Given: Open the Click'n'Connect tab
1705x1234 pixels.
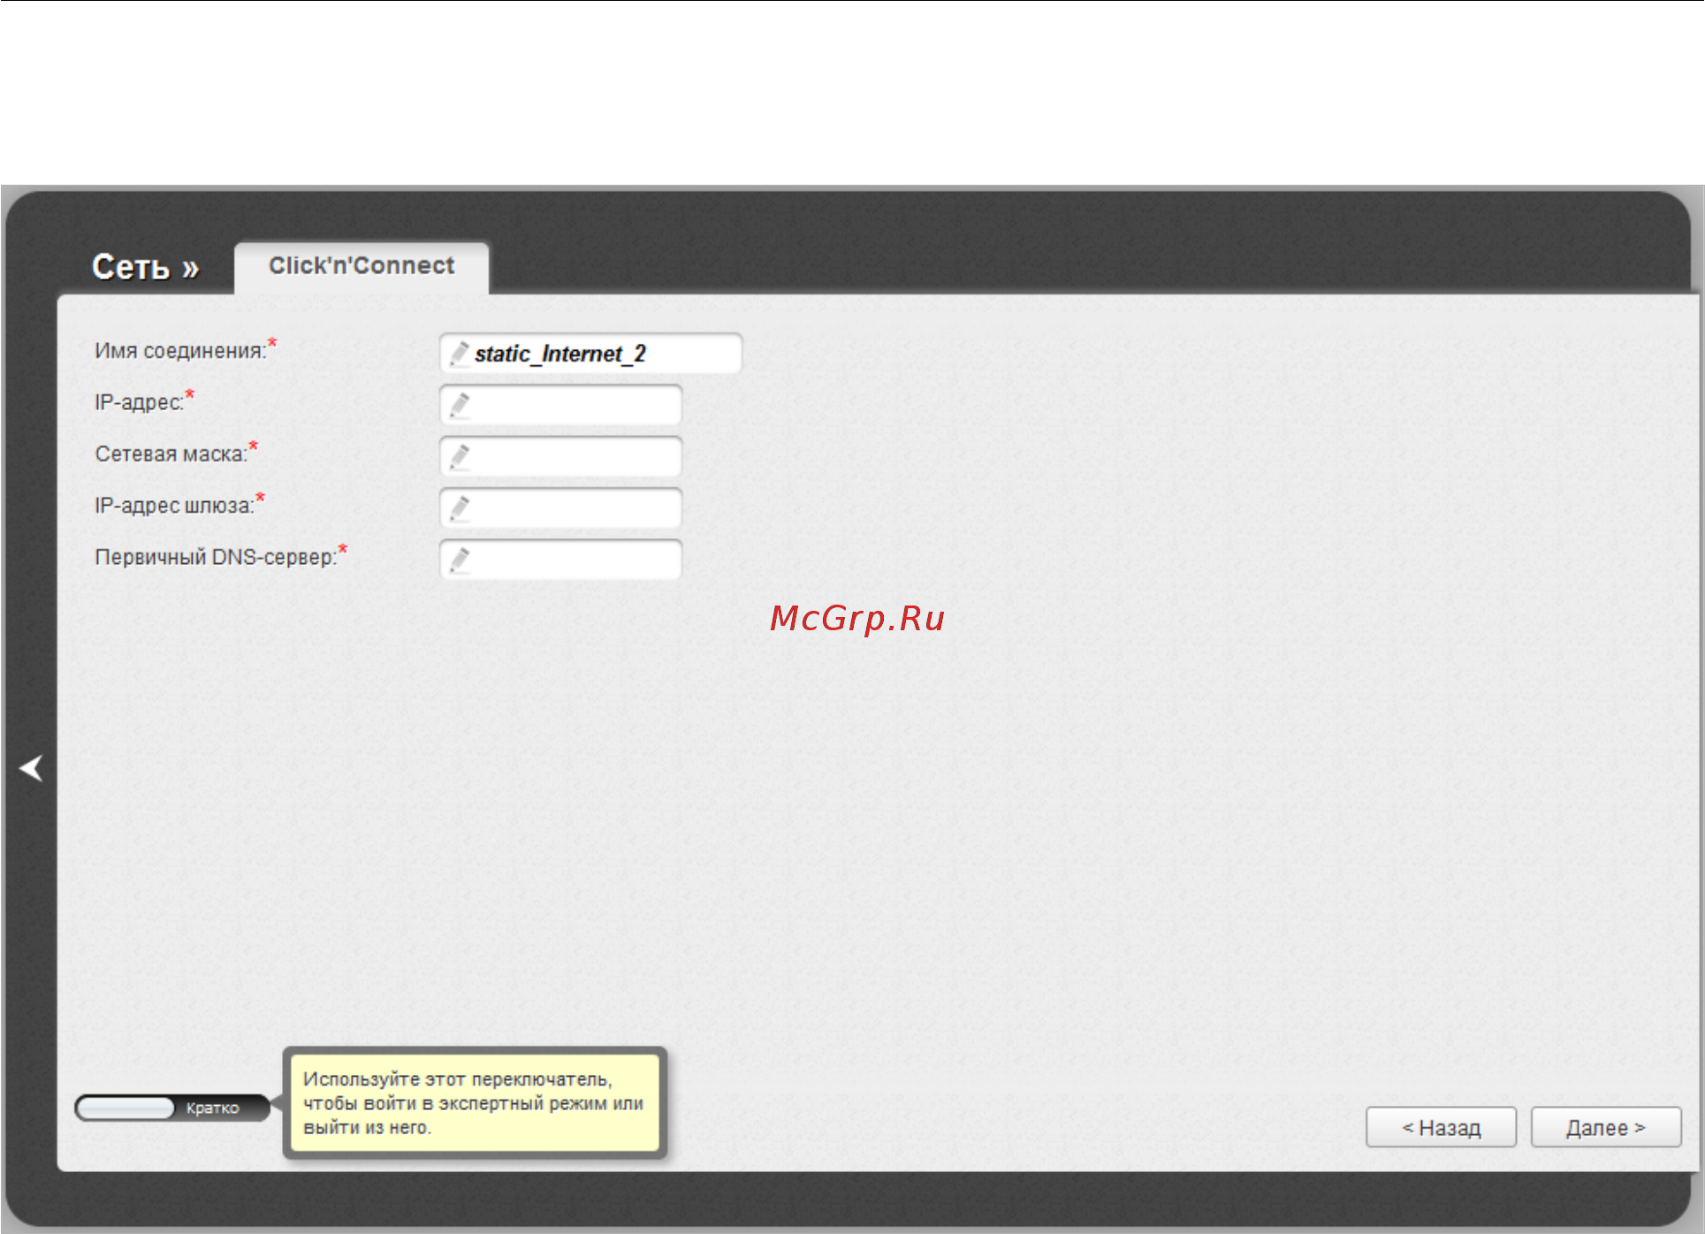Looking at the screenshot, I should pyautogui.click(x=362, y=266).
